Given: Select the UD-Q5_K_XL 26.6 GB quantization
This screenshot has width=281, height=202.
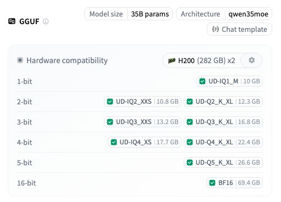Looking at the screenshot, I should [x=223, y=162].
